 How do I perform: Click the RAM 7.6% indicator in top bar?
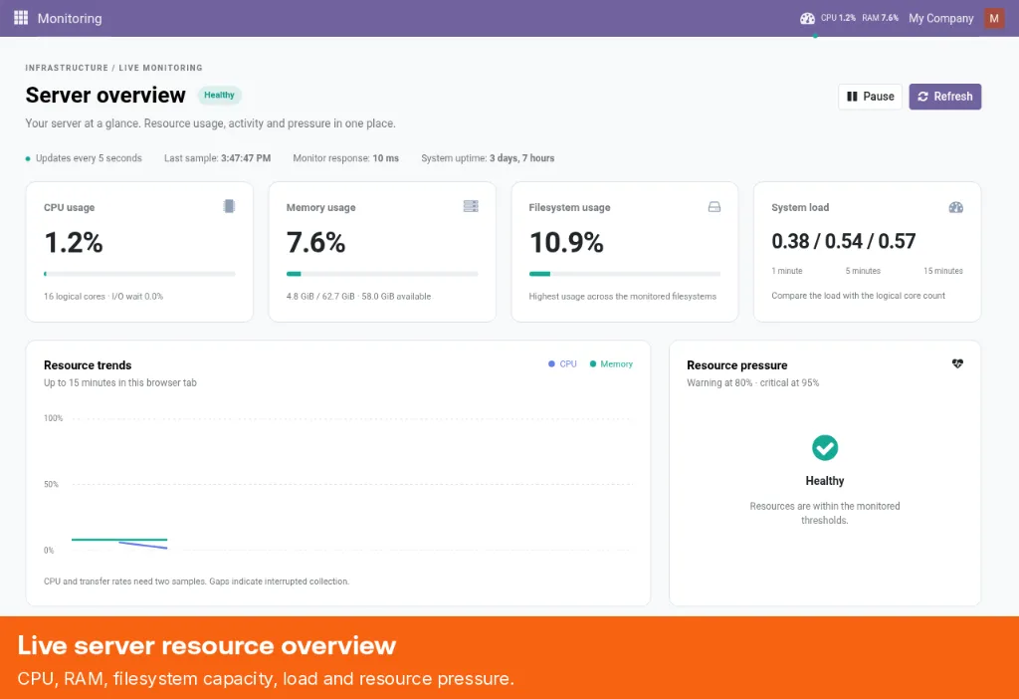click(881, 18)
